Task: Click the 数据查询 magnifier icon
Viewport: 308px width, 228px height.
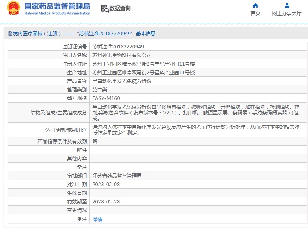Action: 104,9
